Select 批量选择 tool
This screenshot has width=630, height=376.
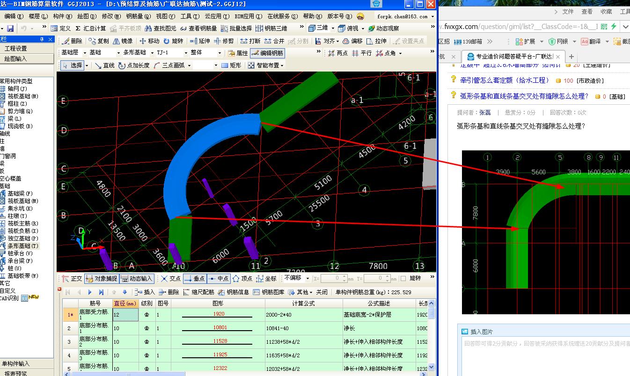tap(236, 29)
